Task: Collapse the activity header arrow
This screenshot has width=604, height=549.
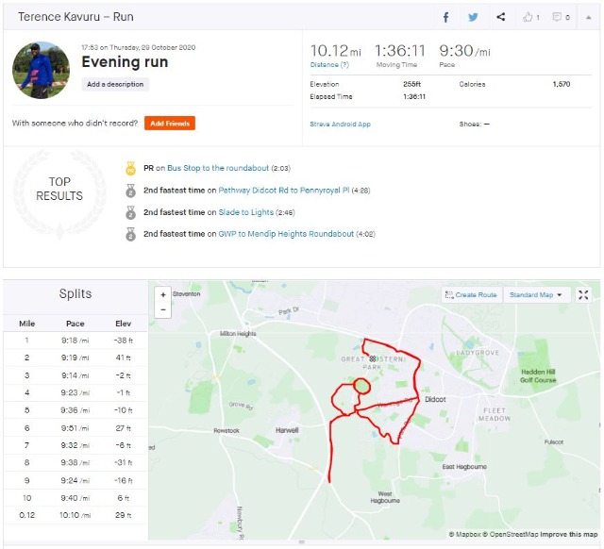Action: pos(589,17)
